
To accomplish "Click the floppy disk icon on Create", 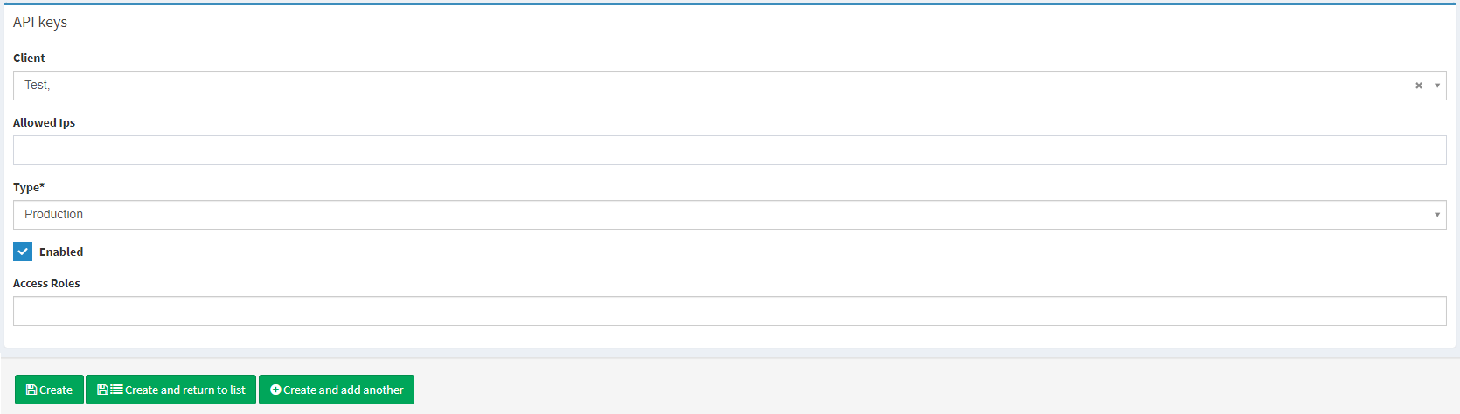I will point(31,390).
